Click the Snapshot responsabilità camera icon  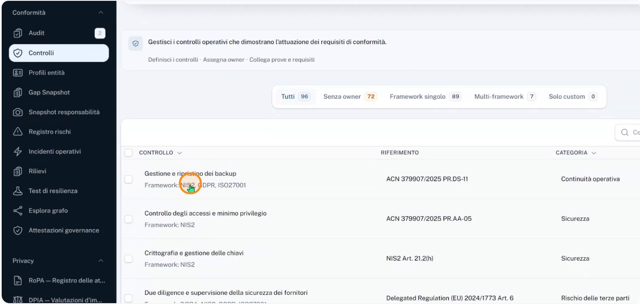[18, 112]
